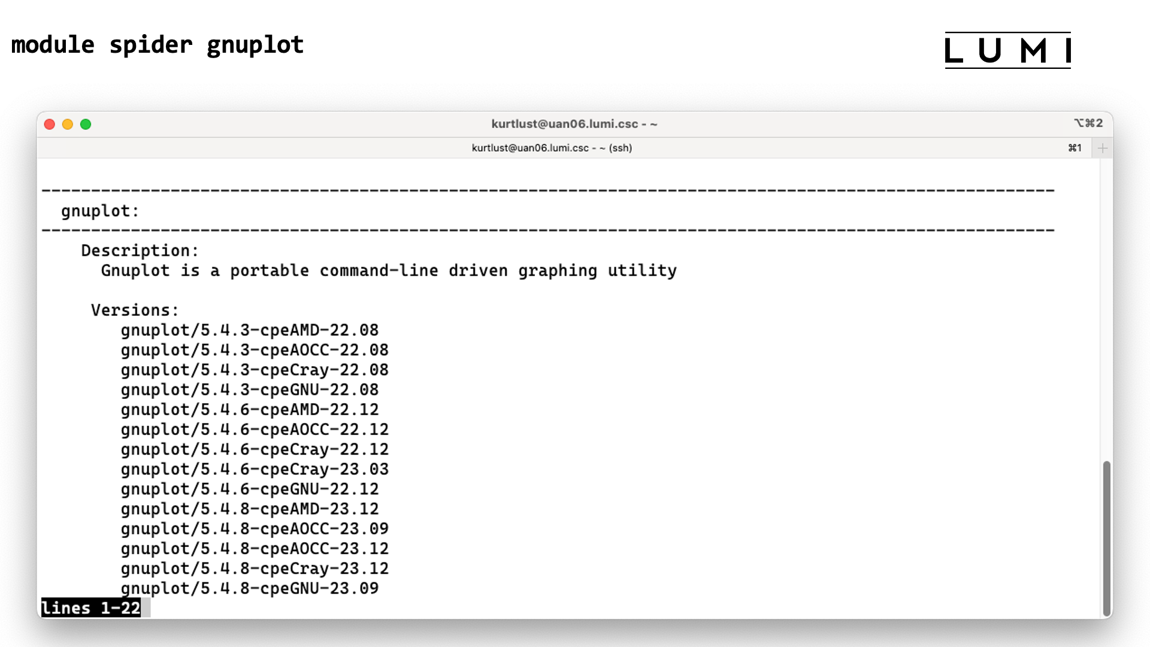1150x647 pixels.
Task: Select gnuplot/5.4.8-cpeCray-23.12 line
Action: click(255, 569)
